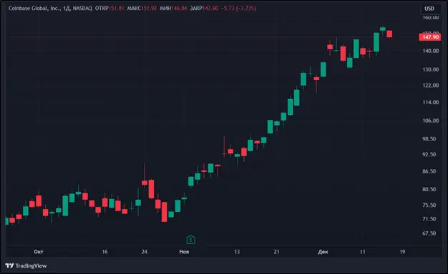Click the last red candle at 147.90
448x274 pixels.
pyautogui.click(x=389, y=34)
